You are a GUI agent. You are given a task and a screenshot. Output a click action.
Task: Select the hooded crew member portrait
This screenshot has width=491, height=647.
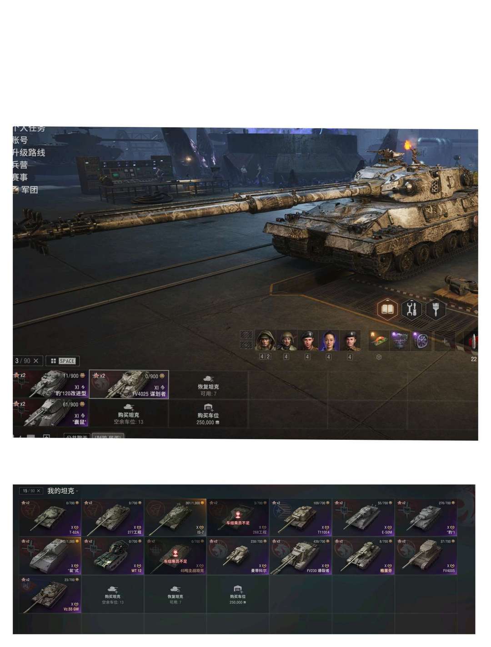pyautogui.click(x=266, y=340)
